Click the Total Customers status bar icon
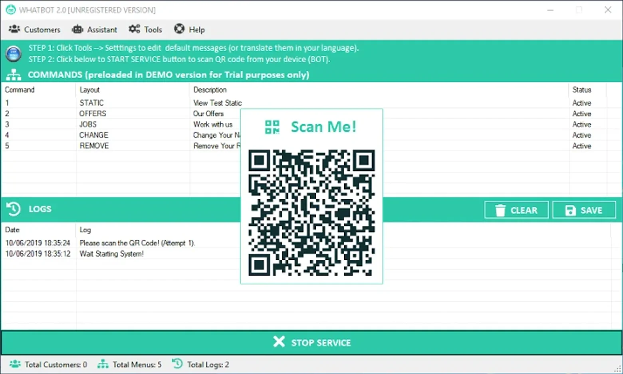 [x=15, y=364]
